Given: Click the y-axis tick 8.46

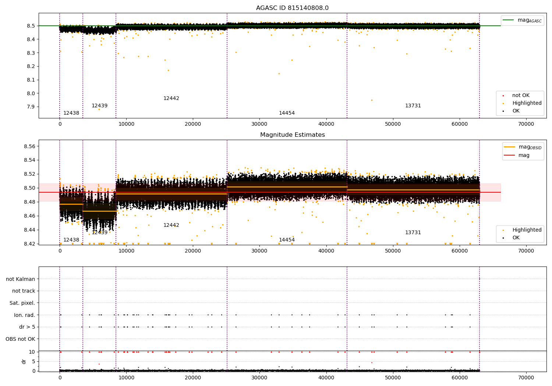Looking at the screenshot, I should [x=30, y=216].
